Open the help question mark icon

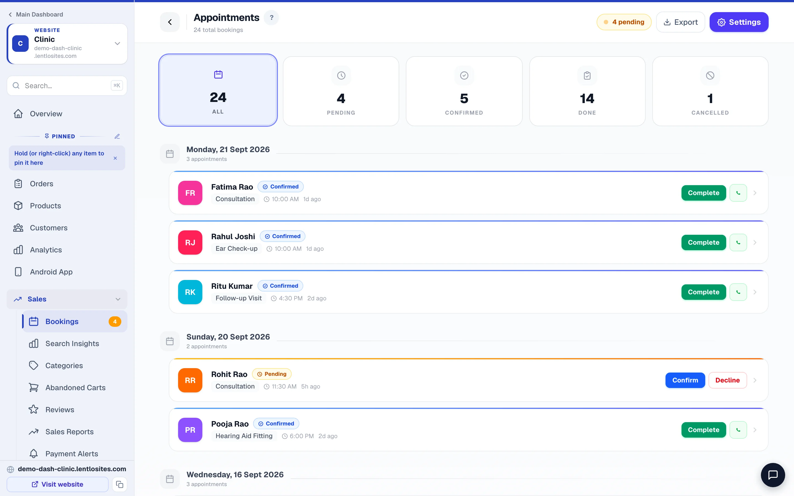[x=271, y=18]
